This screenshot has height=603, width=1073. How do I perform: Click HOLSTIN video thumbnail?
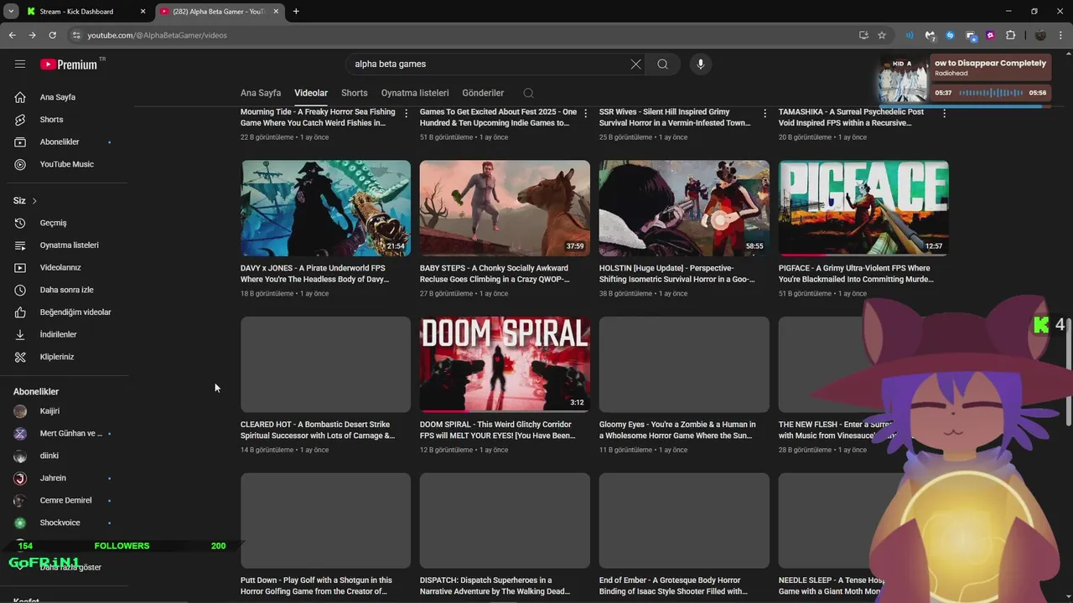pyautogui.click(x=684, y=209)
